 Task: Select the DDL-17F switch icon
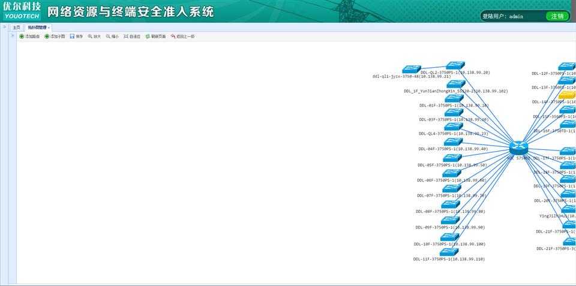[x=568, y=151]
